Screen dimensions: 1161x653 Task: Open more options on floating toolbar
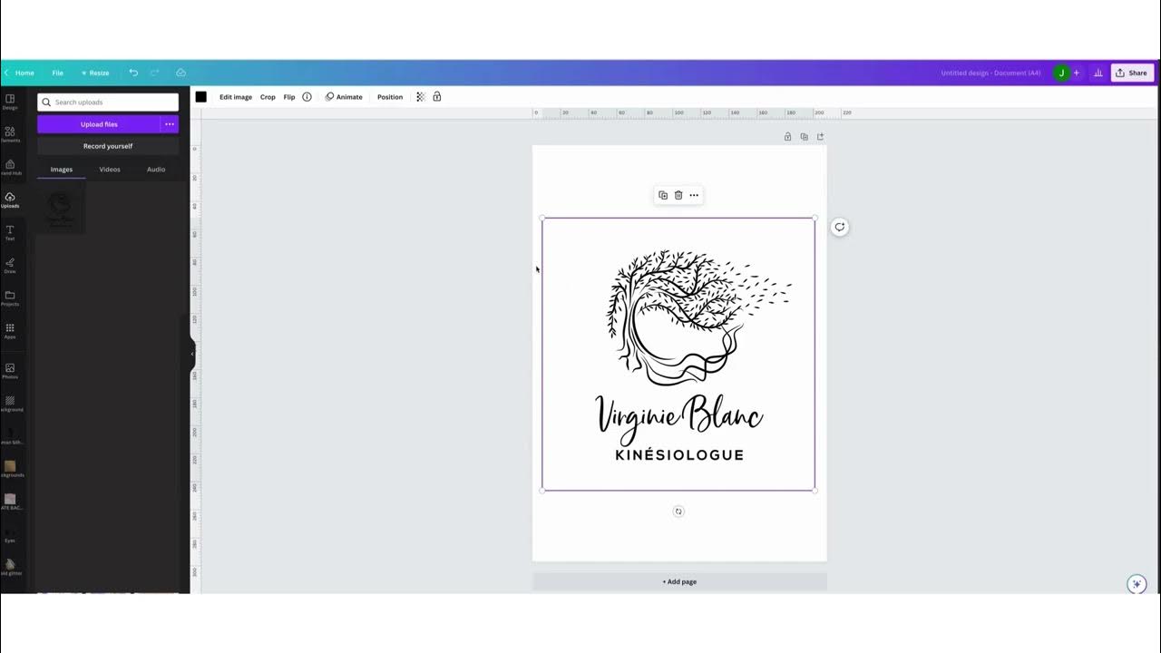coord(694,195)
